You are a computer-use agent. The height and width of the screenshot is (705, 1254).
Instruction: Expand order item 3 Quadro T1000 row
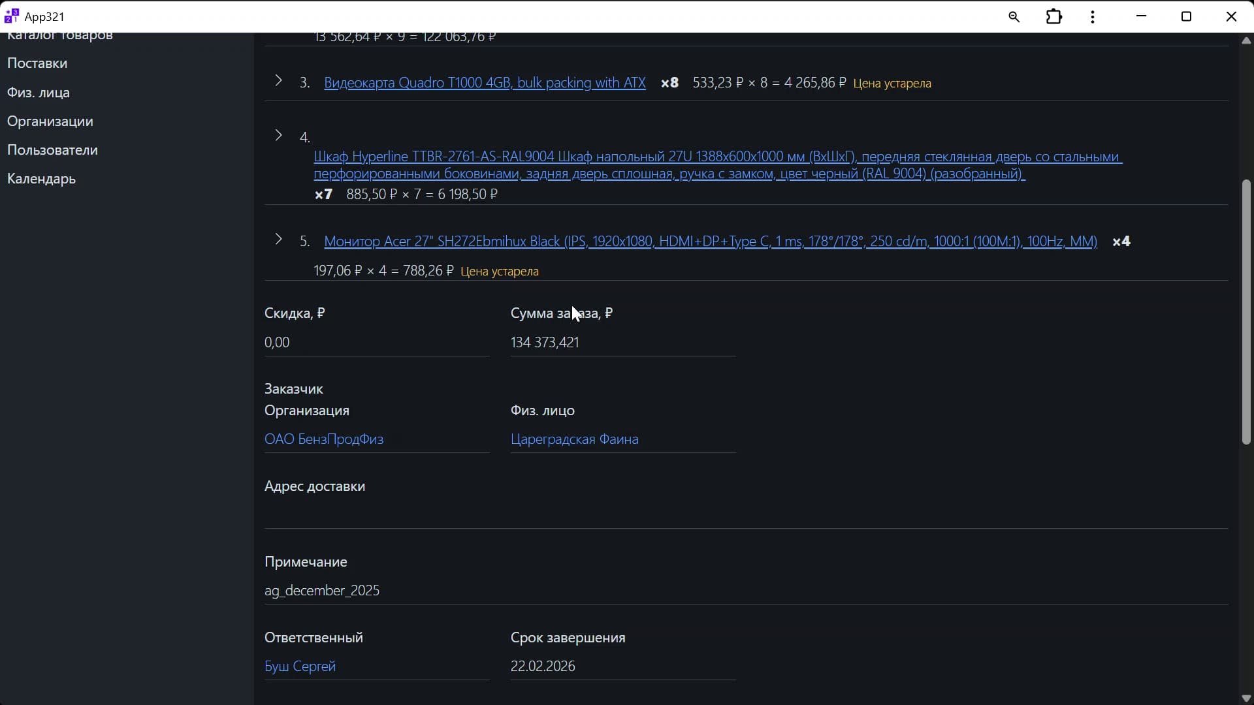(x=278, y=81)
